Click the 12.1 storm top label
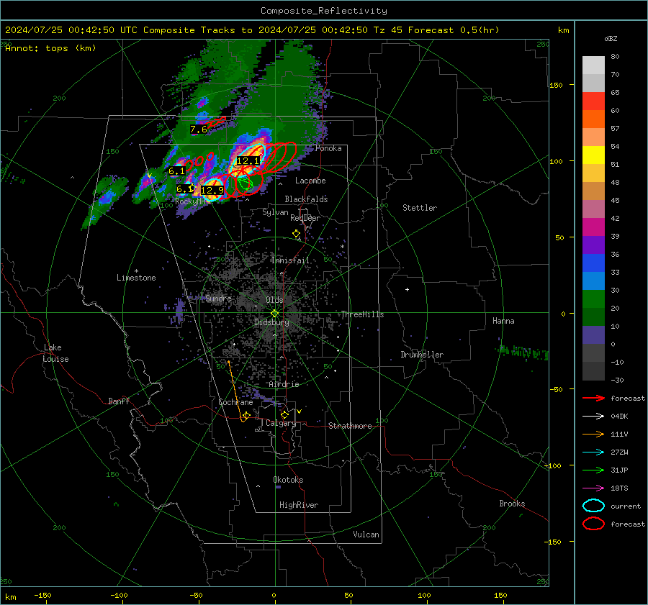This screenshot has height=605, width=648. (248, 161)
